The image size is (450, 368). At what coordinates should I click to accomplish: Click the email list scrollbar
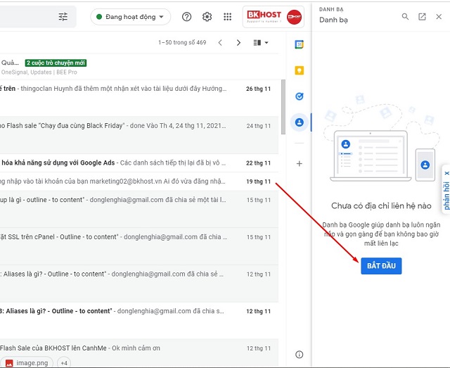pos(283,107)
